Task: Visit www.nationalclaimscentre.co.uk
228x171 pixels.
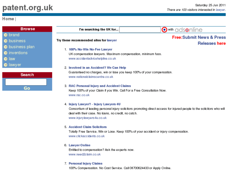Action: coord(91,77)
